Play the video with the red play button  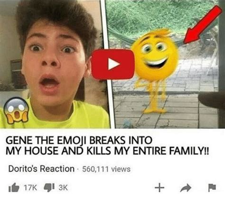(x=113, y=64)
